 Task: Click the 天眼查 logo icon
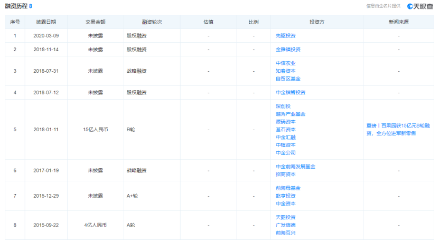tap(420, 6)
